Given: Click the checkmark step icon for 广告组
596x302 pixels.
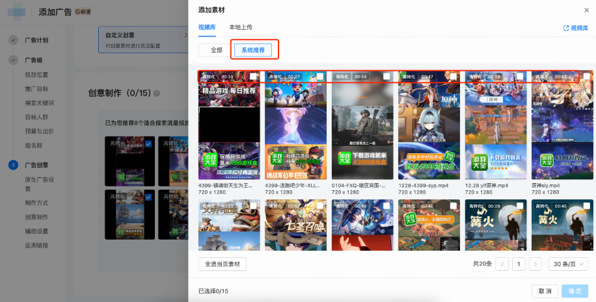Looking at the screenshot, I should coord(13,60).
